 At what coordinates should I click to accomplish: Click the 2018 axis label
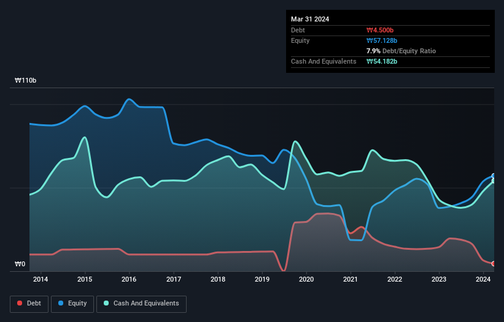218,279
